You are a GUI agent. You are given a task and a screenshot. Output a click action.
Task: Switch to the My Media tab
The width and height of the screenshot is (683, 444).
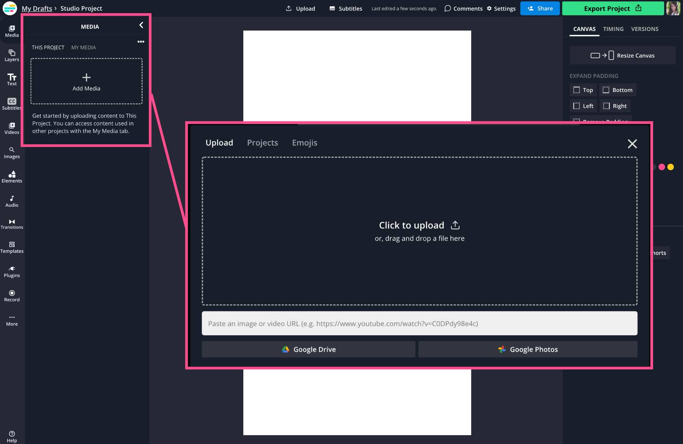pos(84,48)
